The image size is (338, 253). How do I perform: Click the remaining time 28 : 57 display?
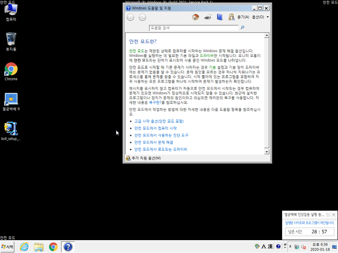pyautogui.click(x=319, y=232)
